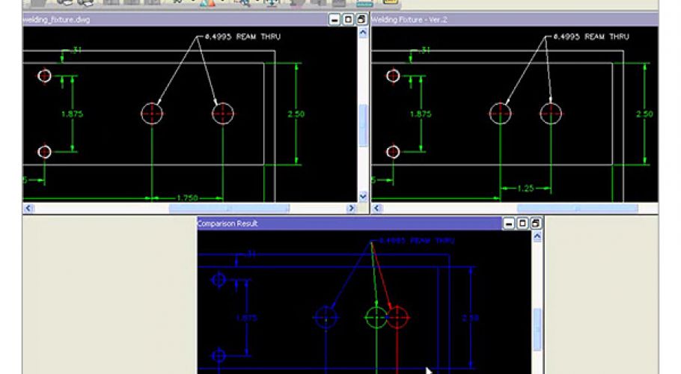Image resolution: width=681 pixels, height=374 pixels.
Task: Click the cascade icon on welding_fixture.dwg title bar
Action: (x=361, y=19)
